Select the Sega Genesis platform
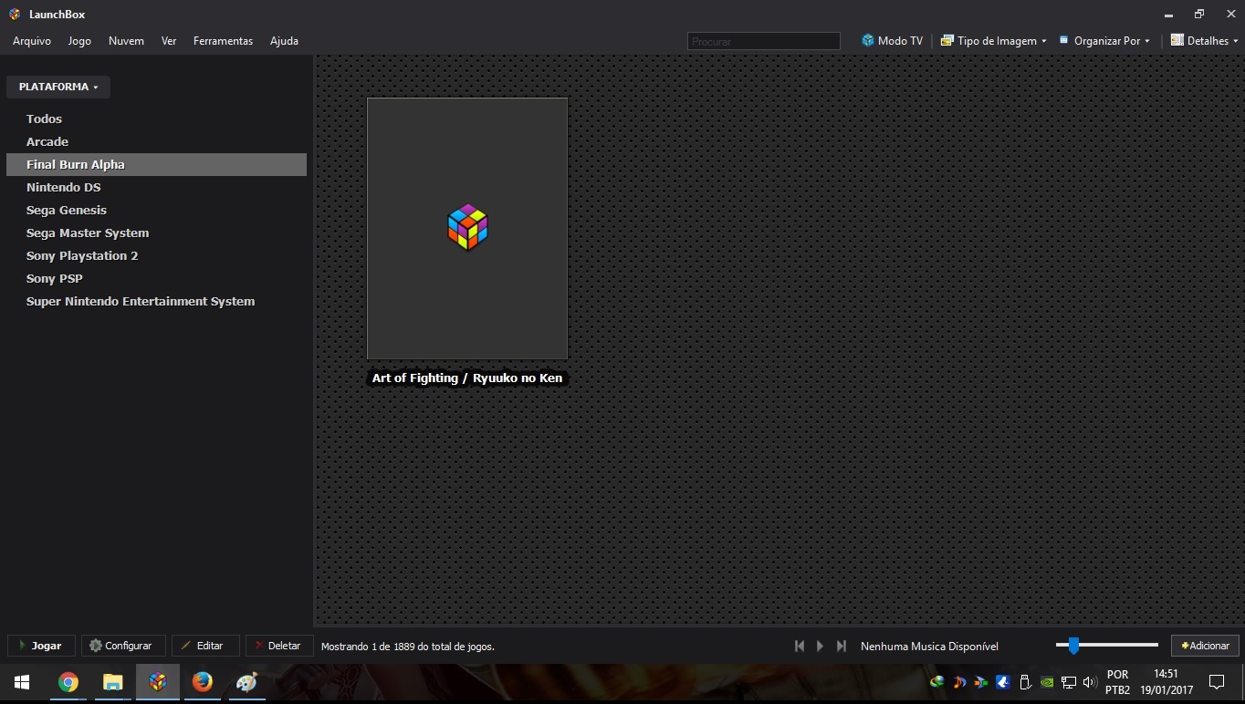The image size is (1245, 704). tap(156, 210)
